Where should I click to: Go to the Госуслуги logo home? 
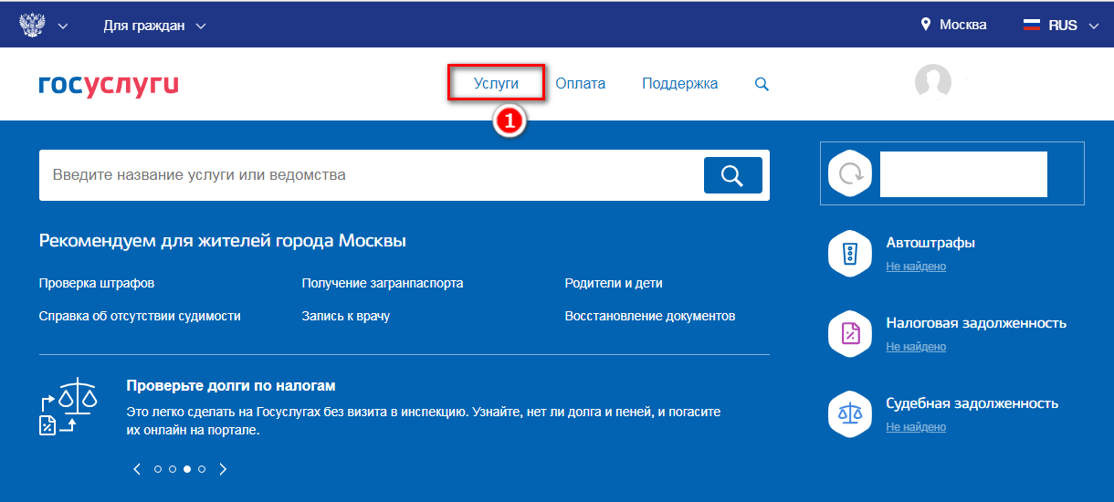[x=109, y=84]
